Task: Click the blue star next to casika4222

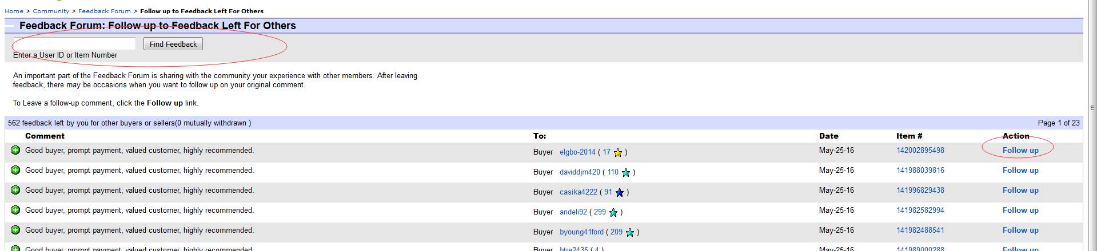Action: coord(620,193)
